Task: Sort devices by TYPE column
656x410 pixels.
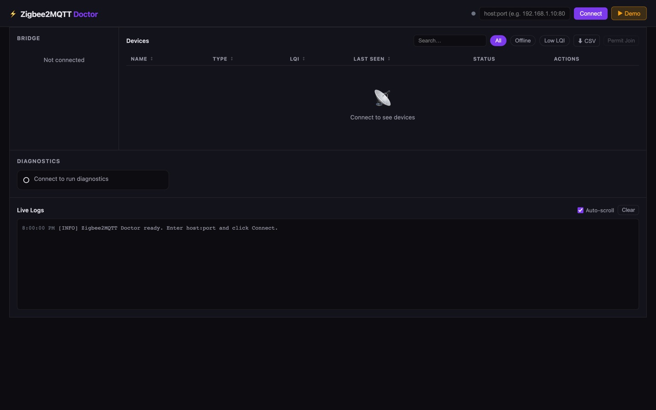Action: [x=232, y=59]
